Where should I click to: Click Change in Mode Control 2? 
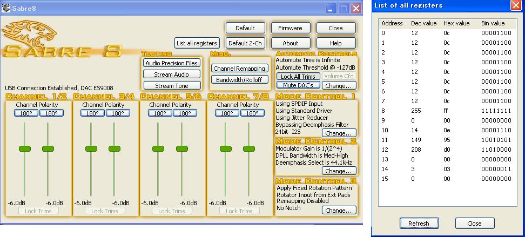339,171
